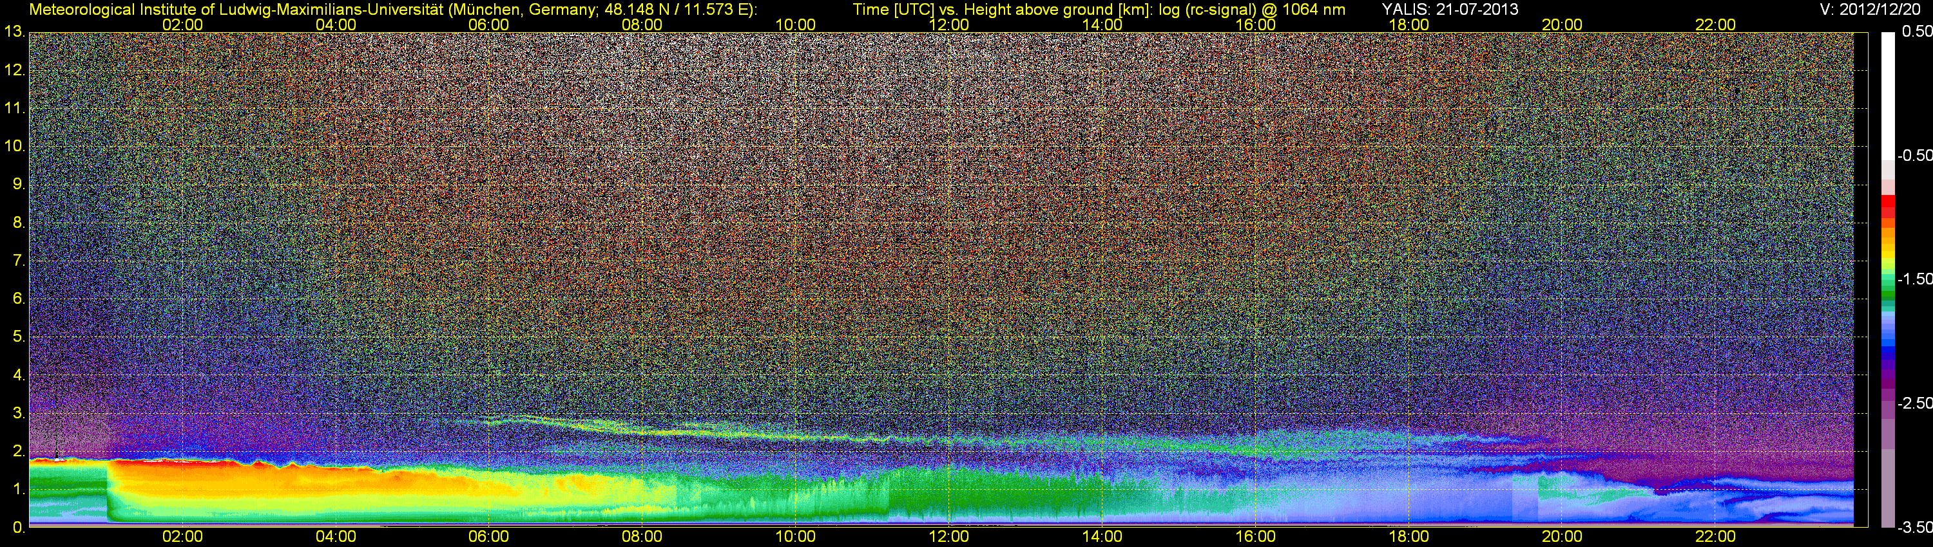Click '02:00' on the top time axis

click(182, 24)
